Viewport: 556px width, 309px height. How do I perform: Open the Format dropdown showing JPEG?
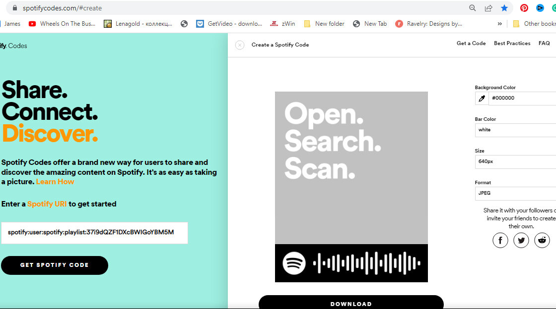point(516,194)
